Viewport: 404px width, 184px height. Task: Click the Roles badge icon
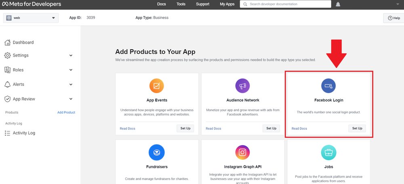pos(7,70)
